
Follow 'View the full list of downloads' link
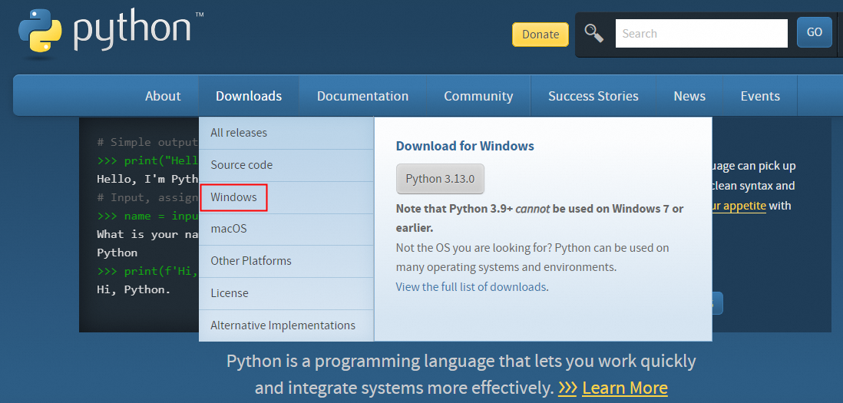pos(471,287)
